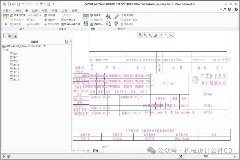Open the 常规 selection filter combo box

[219, 156]
